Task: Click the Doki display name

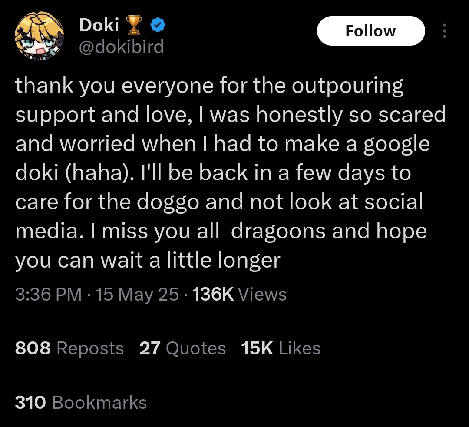Action: (99, 26)
